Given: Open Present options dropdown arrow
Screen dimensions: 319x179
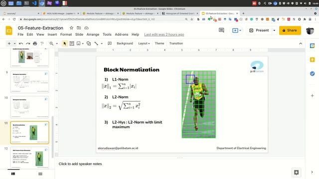Looking at the screenshot, I should [x=274, y=30].
